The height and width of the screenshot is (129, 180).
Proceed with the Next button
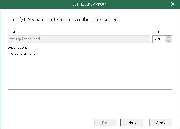tap(132, 123)
